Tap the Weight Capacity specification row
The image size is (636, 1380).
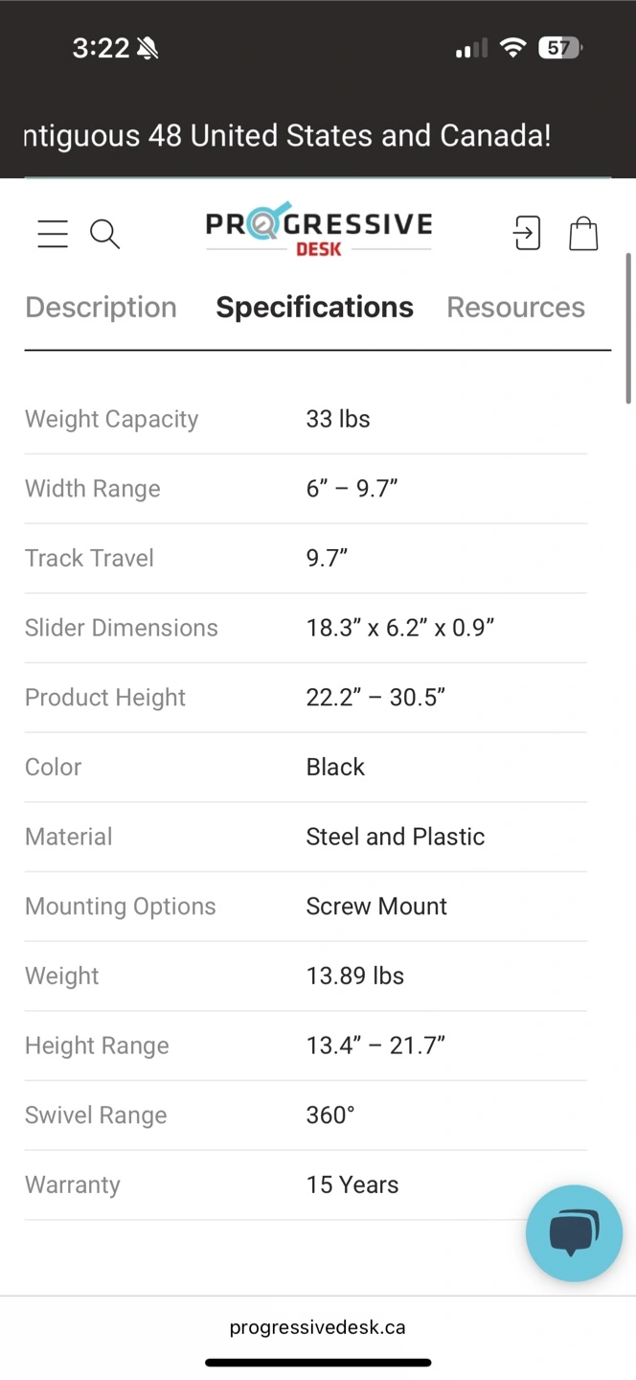[305, 419]
